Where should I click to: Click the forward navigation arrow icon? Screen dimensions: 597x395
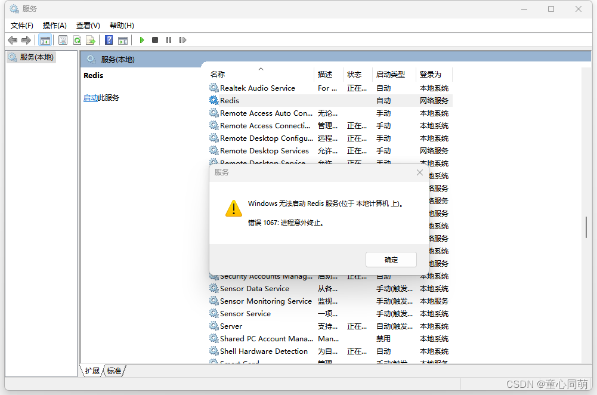[x=26, y=40]
